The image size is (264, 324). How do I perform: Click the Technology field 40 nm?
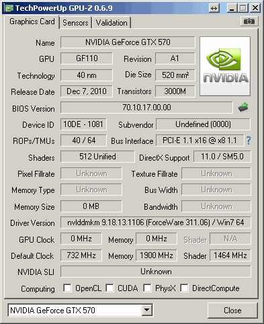click(x=87, y=75)
